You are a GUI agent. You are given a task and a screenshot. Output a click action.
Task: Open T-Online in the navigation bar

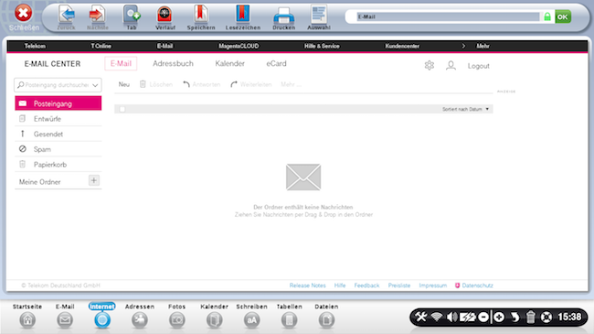click(101, 46)
